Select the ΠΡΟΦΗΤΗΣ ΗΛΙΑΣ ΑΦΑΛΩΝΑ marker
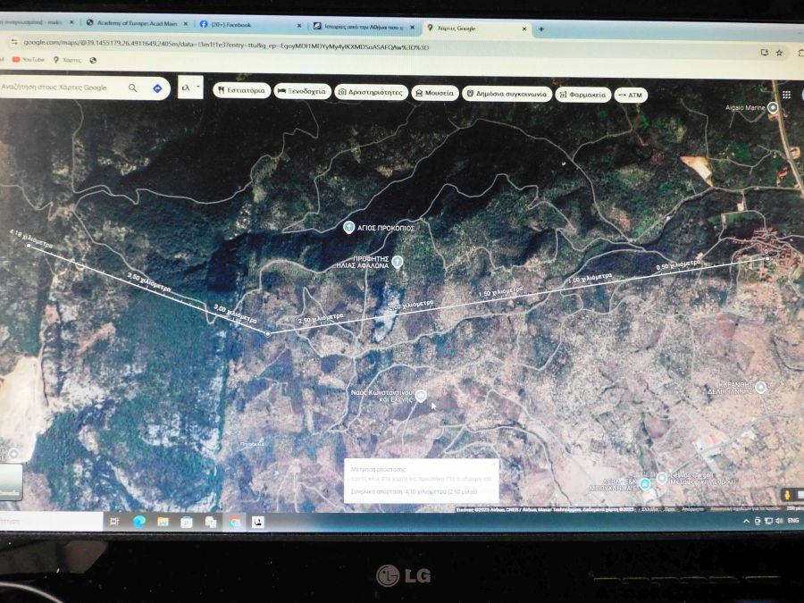The height and width of the screenshot is (603, 804). (398, 261)
